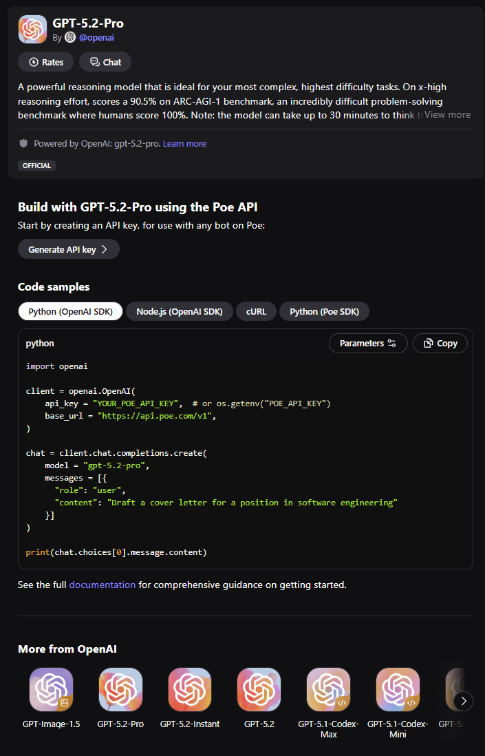Click the shield icon beside Powered by OpenAI
This screenshot has height=756, width=485.
click(x=23, y=143)
